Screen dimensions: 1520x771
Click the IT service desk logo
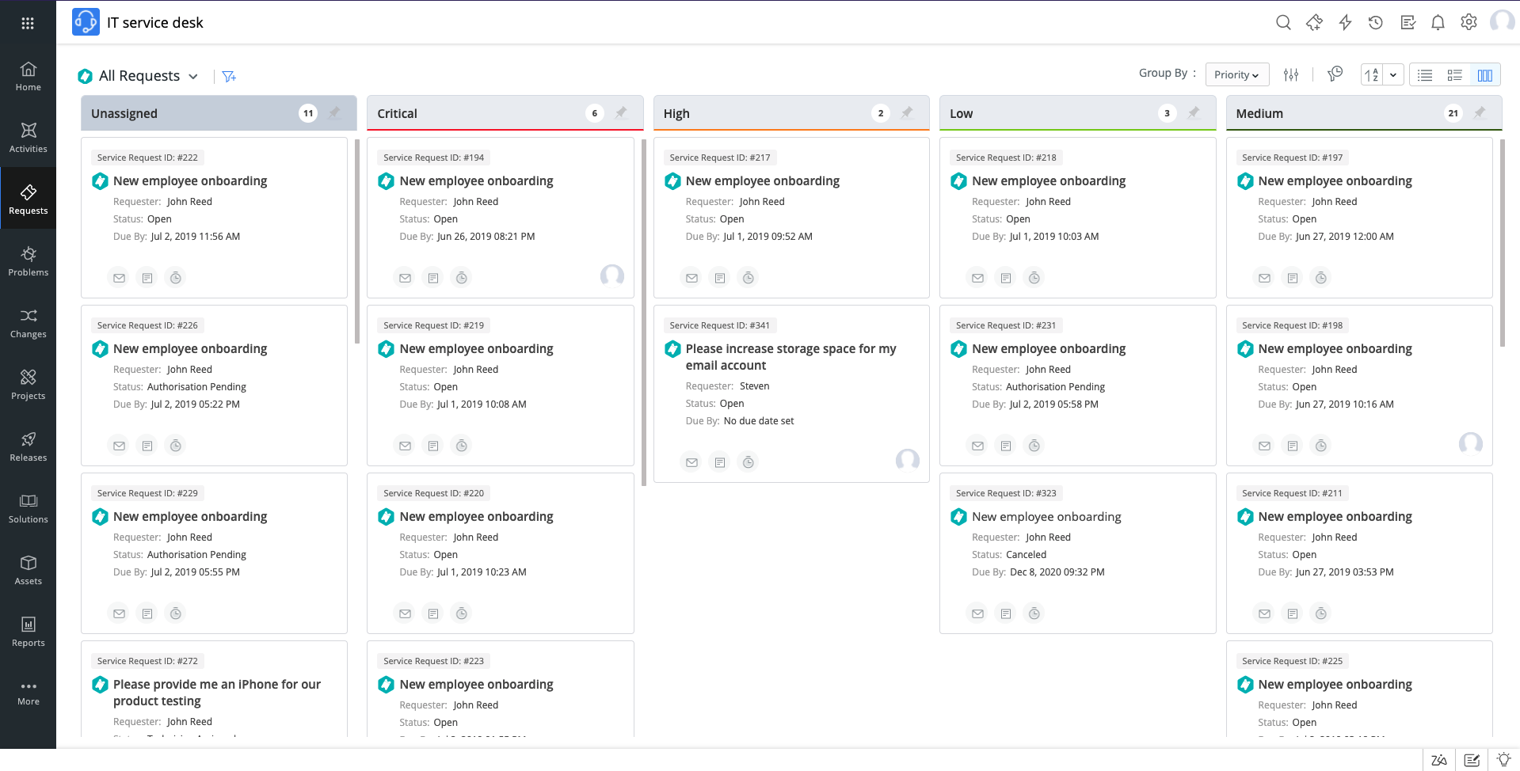pyautogui.click(x=86, y=22)
